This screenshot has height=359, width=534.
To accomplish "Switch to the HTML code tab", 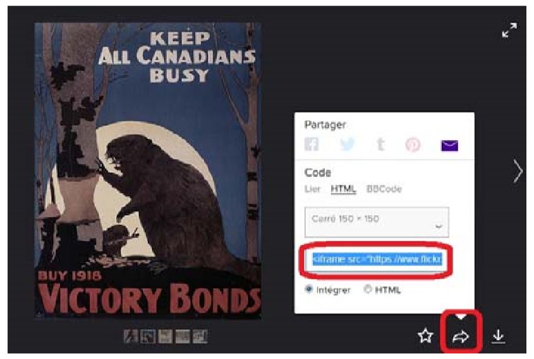I will (343, 189).
